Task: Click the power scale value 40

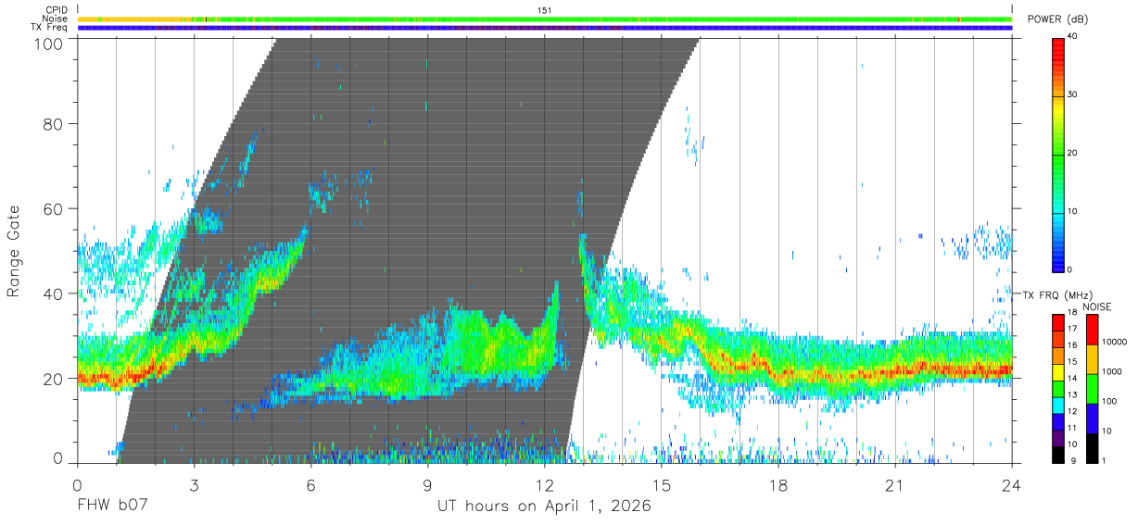Action: (1072, 37)
